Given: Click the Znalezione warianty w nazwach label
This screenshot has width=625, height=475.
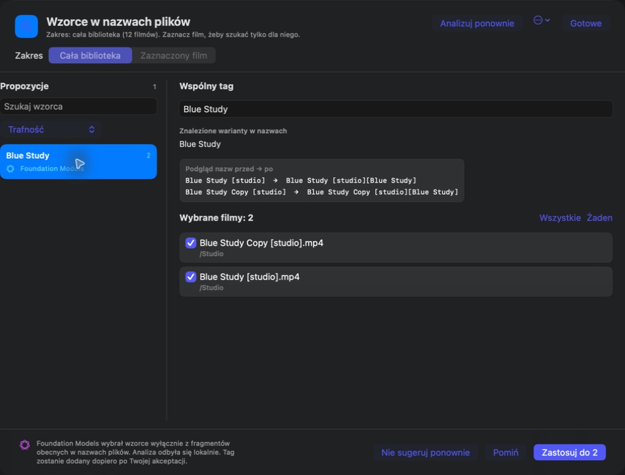Looking at the screenshot, I should (x=233, y=130).
